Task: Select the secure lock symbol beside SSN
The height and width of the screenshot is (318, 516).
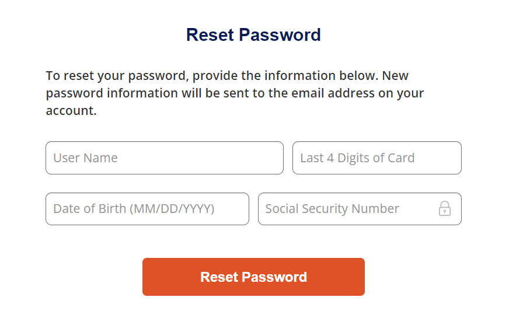Action: (444, 208)
